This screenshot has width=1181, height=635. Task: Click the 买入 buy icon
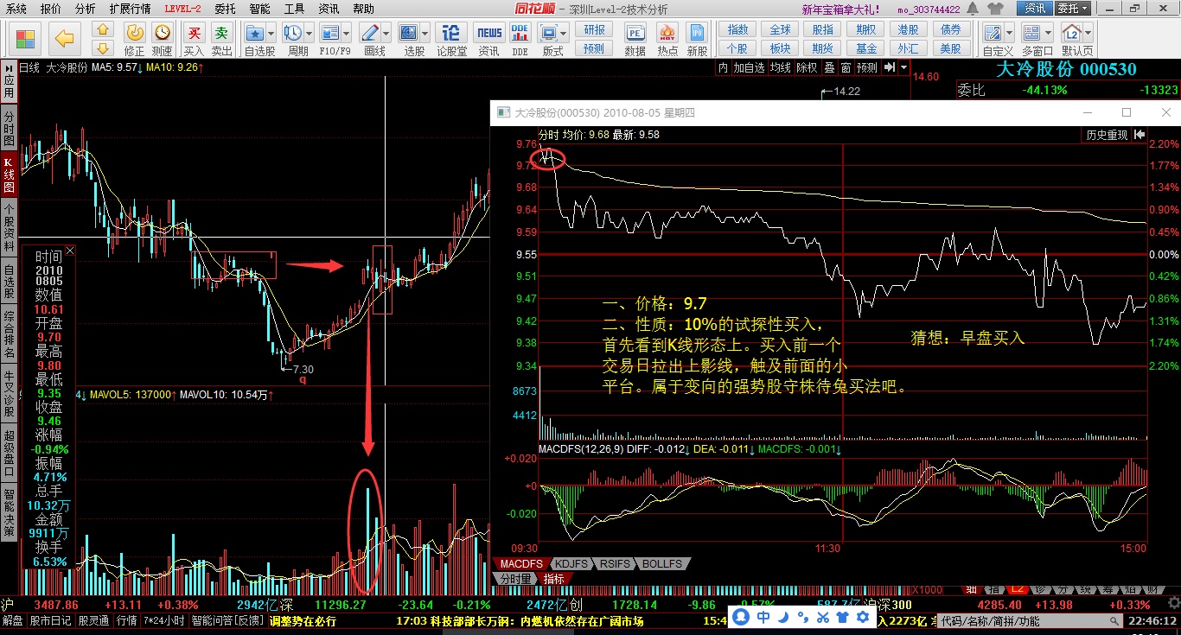pos(195,39)
